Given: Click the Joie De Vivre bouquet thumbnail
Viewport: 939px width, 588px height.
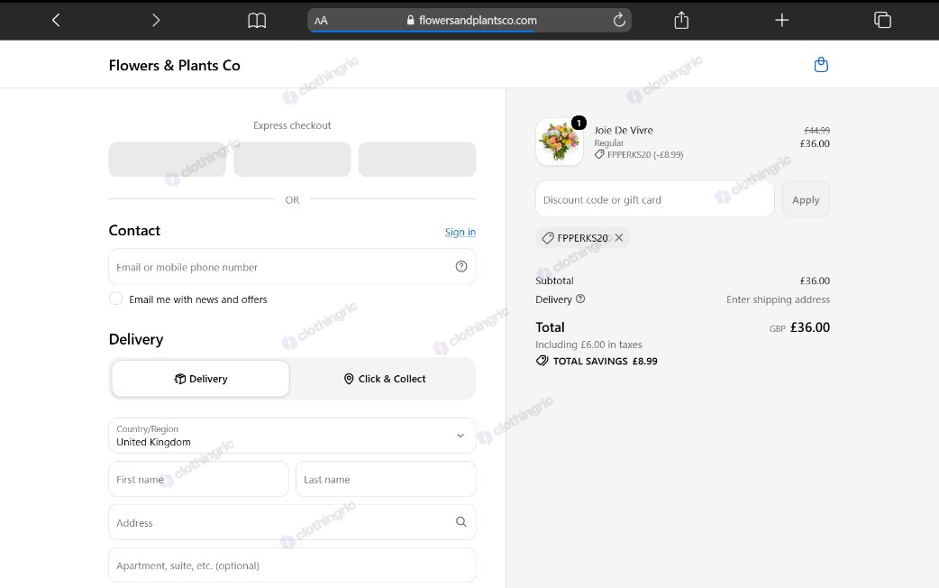Looking at the screenshot, I should 560,142.
